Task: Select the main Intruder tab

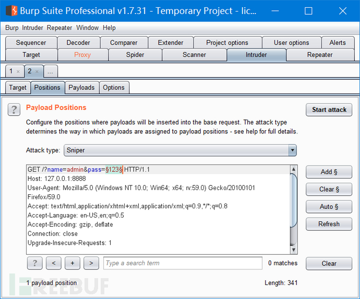Action: tap(256, 55)
